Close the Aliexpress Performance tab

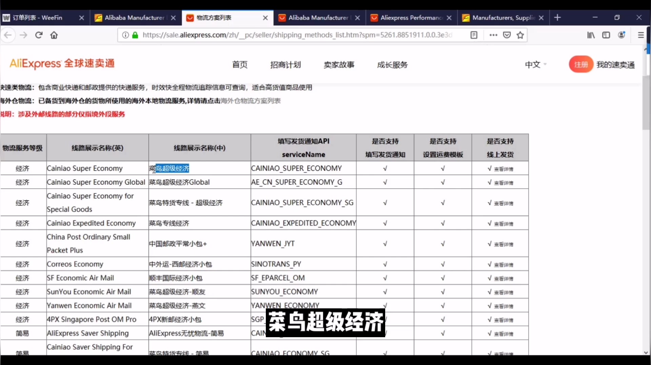449,18
